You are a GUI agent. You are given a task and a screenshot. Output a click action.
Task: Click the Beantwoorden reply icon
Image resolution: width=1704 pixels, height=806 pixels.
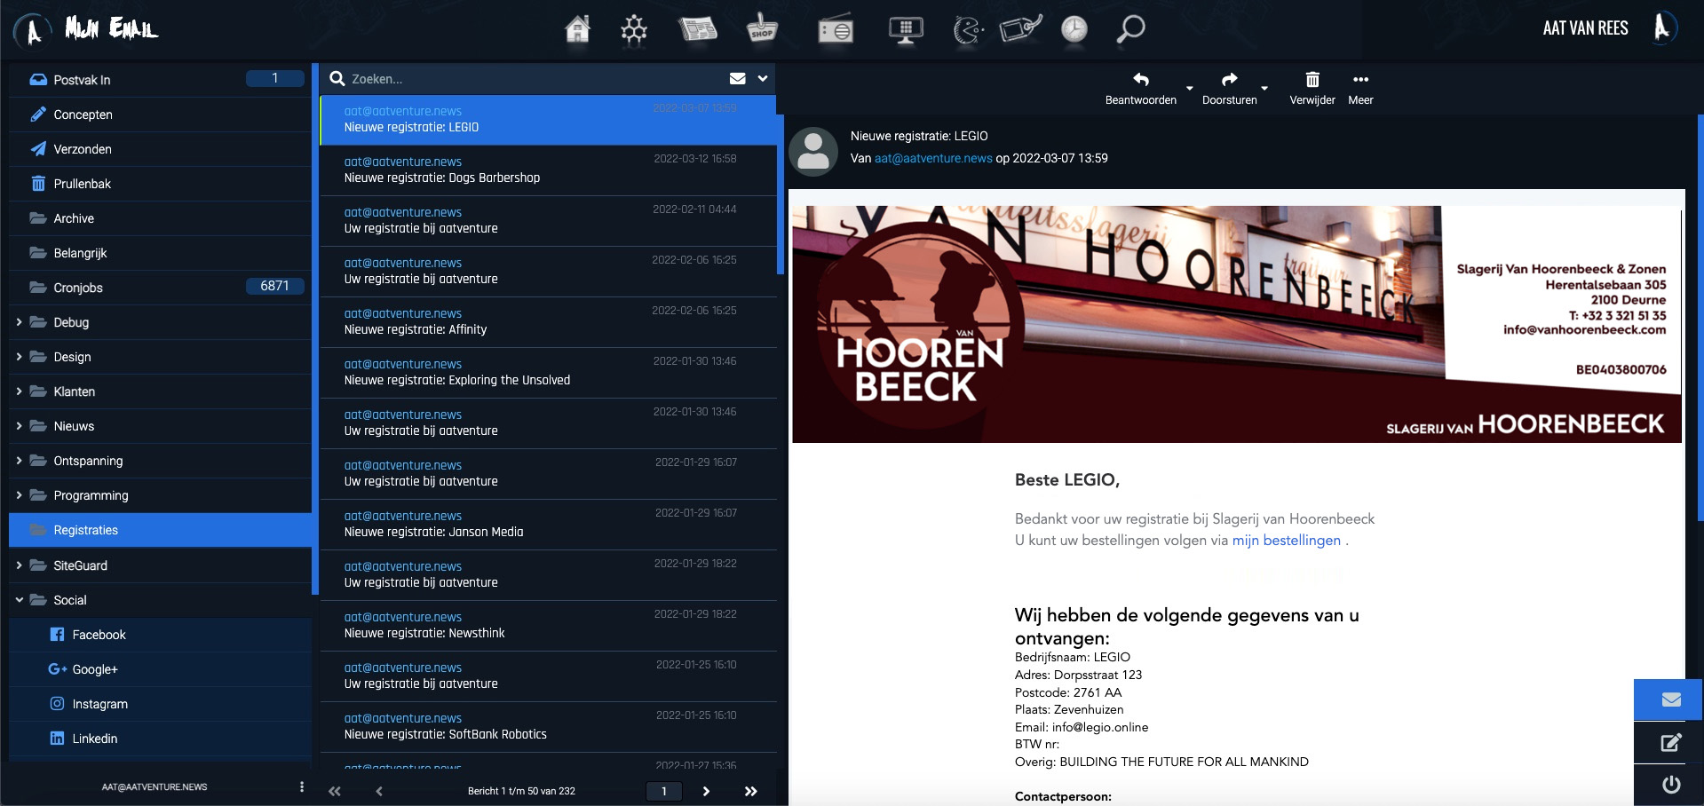coord(1141,80)
